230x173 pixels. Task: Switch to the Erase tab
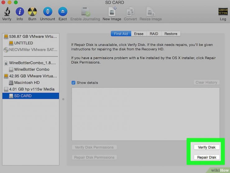point(139,34)
